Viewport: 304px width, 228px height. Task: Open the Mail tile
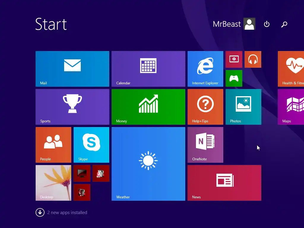click(72, 69)
